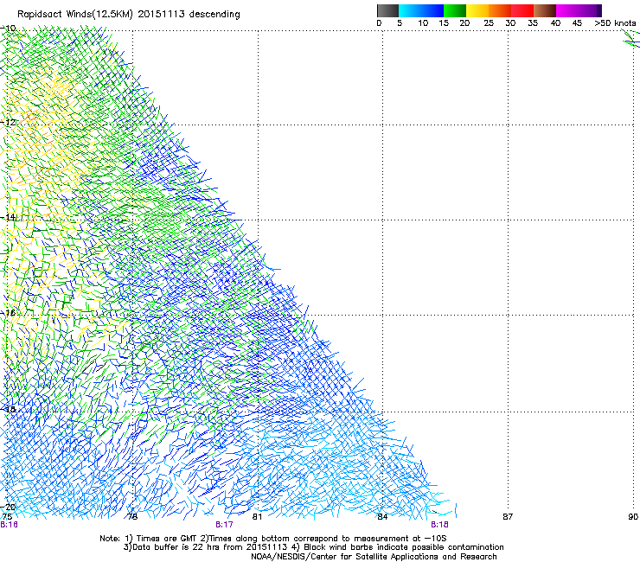
Task: Click the gray 0-5 knots legend segment
Action: [387, 10]
